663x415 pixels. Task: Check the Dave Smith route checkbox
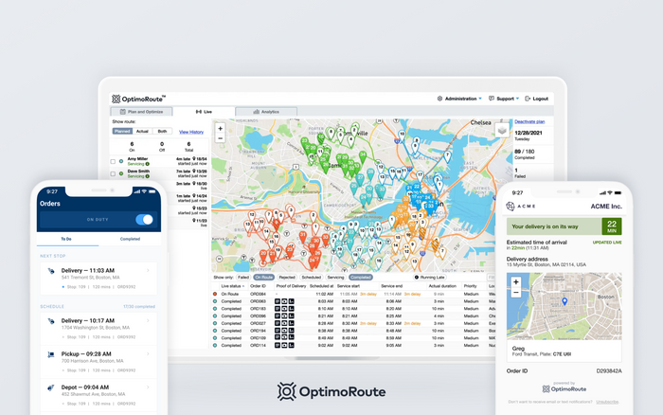click(115, 174)
